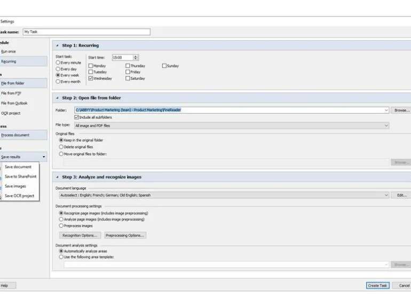
Task: Select the Every month radio button
Action: pyautogui.click(x=58, y=82)
